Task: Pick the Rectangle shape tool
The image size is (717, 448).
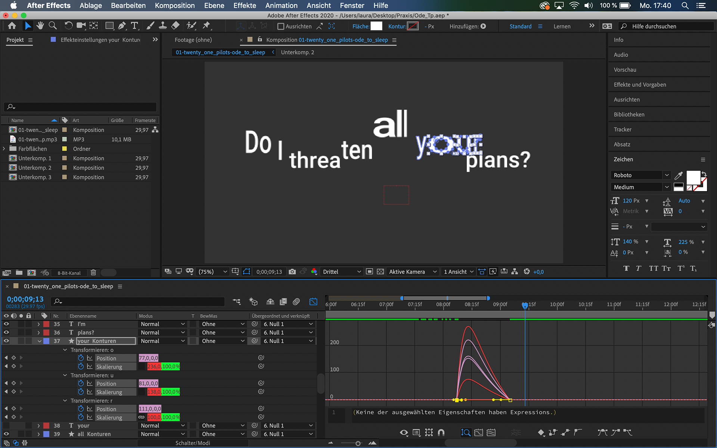Action: [x=109, y=26]
